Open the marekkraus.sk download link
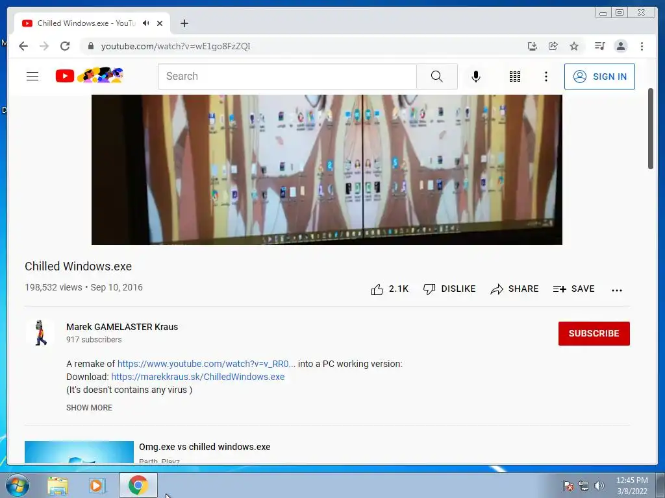The height and width of the screenshot is (498, 665). [197, 377]
